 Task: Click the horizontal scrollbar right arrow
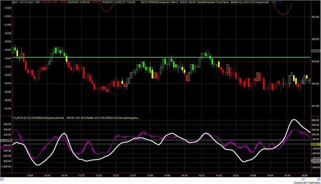pos(319,179)
